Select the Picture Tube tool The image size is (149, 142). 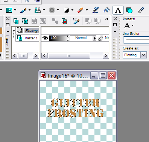click(96, 10)
